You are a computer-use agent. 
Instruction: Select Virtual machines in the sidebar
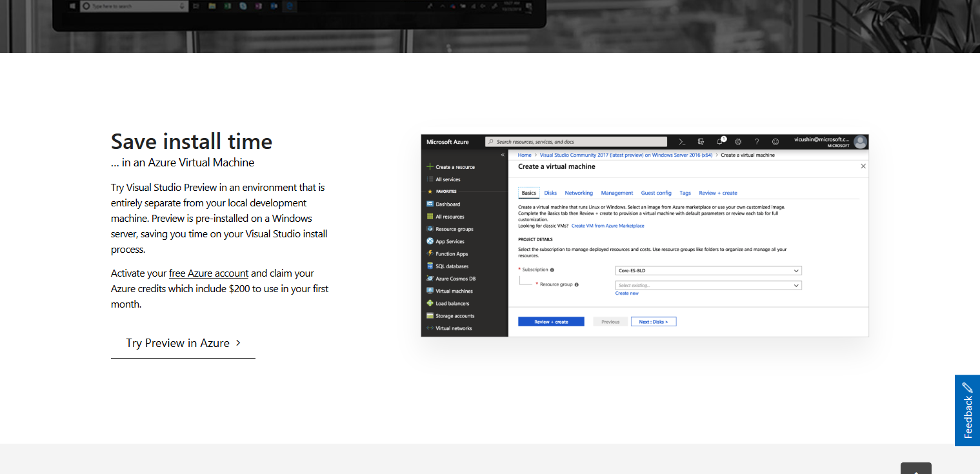[455, 290]
